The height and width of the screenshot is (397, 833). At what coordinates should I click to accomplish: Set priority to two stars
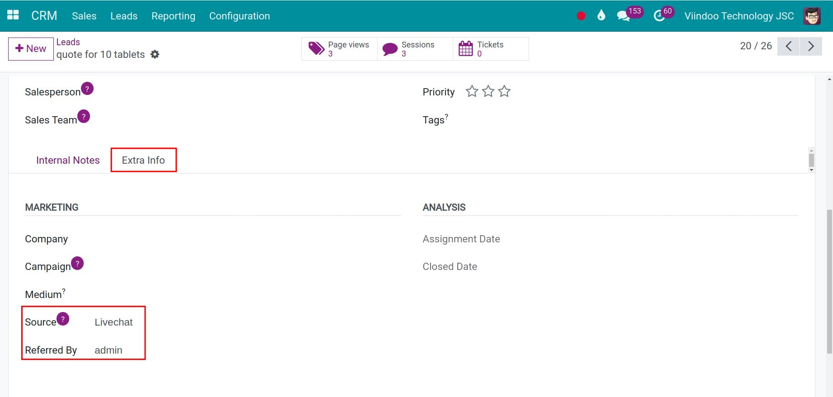pos(488,91)
